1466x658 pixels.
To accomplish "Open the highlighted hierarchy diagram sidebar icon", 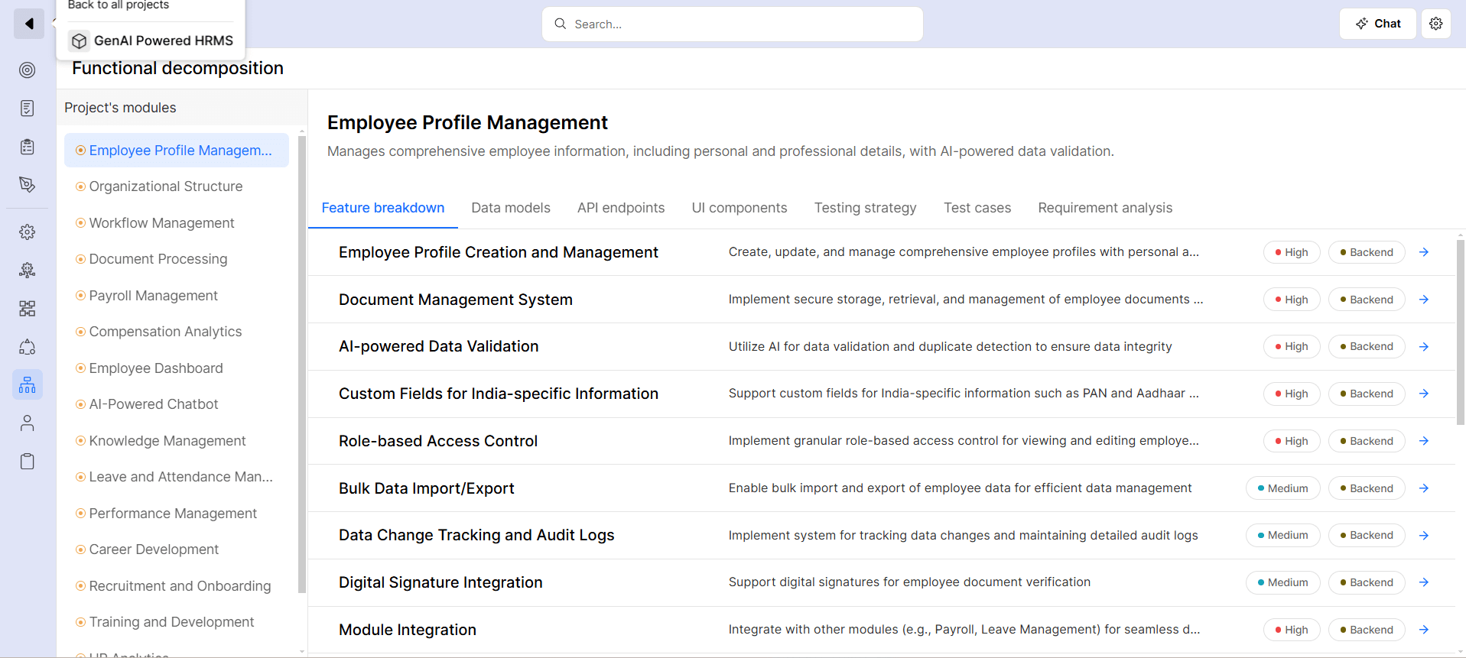I will [x=28, y=384].
